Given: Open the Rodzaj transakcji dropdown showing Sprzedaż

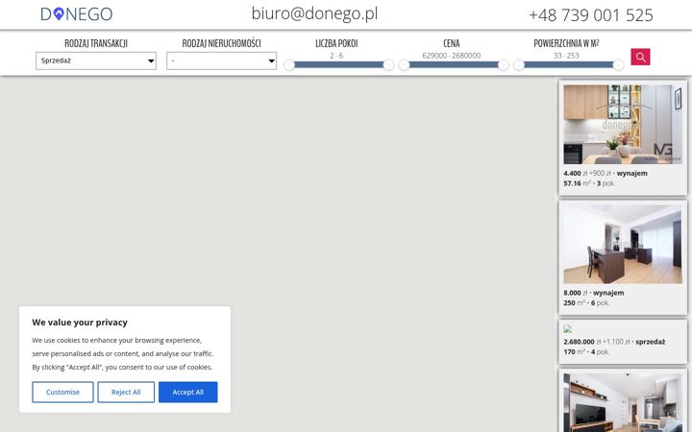Looking at the screenshot, I should (x=96, y=60).
